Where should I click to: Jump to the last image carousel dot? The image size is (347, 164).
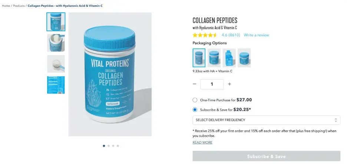click(x=118, y=146)
